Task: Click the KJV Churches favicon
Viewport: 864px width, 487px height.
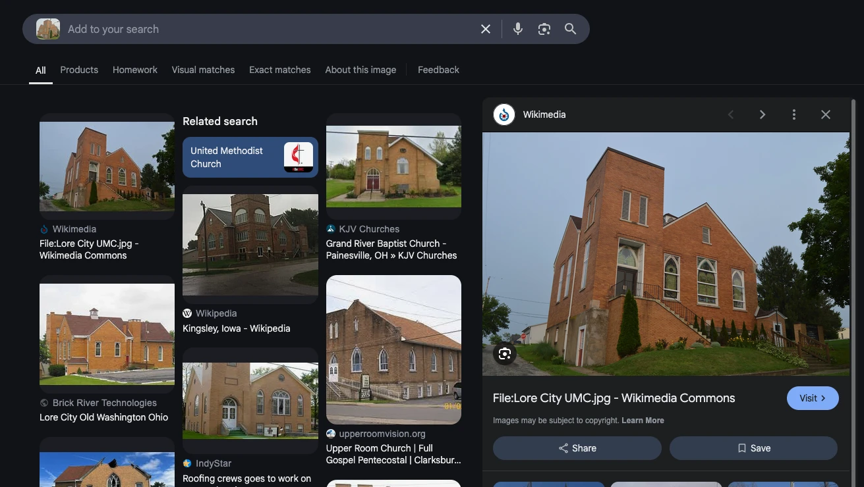Action: pos(331,229)
